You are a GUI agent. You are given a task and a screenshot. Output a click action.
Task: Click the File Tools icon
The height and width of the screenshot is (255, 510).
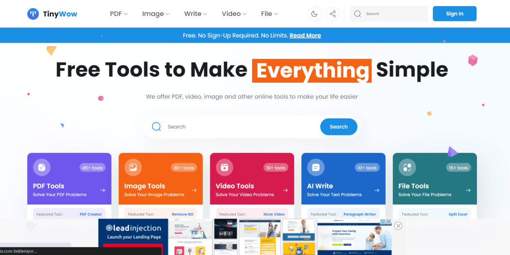pyautogui.click(x=407, y=168)
